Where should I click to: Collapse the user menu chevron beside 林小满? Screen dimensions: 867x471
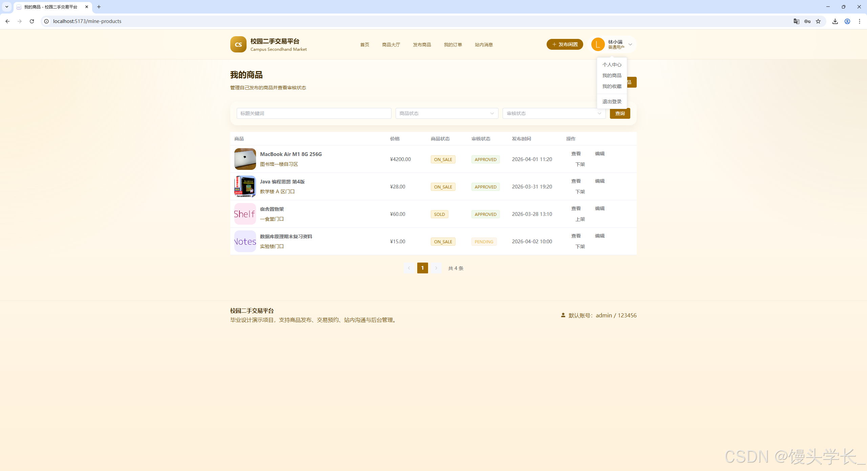coord(630,44)
